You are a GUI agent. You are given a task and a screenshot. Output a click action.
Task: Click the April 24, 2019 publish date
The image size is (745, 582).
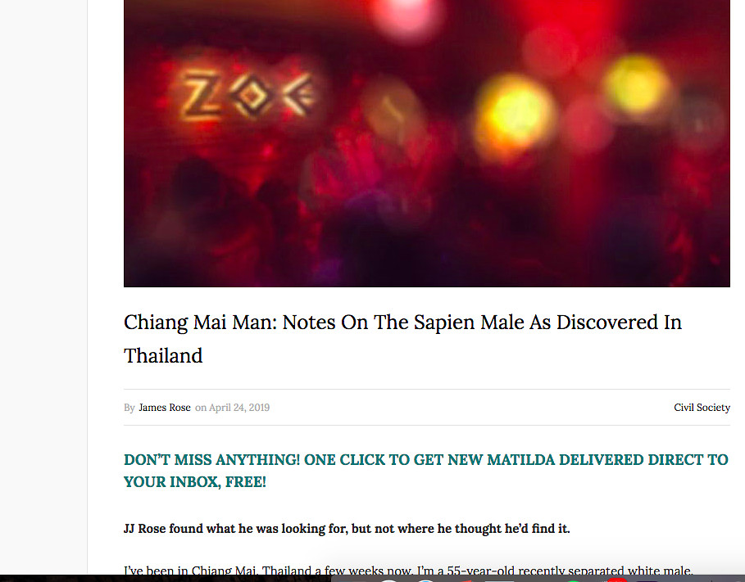239,408
